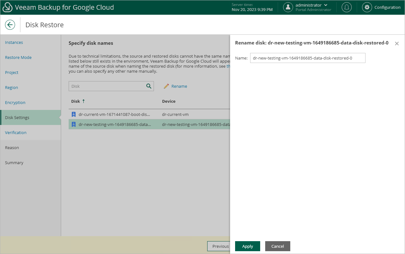This screenshot has height=254, width=405.
Task: Click the Rename disk panel title
Action: coord(312,43)
